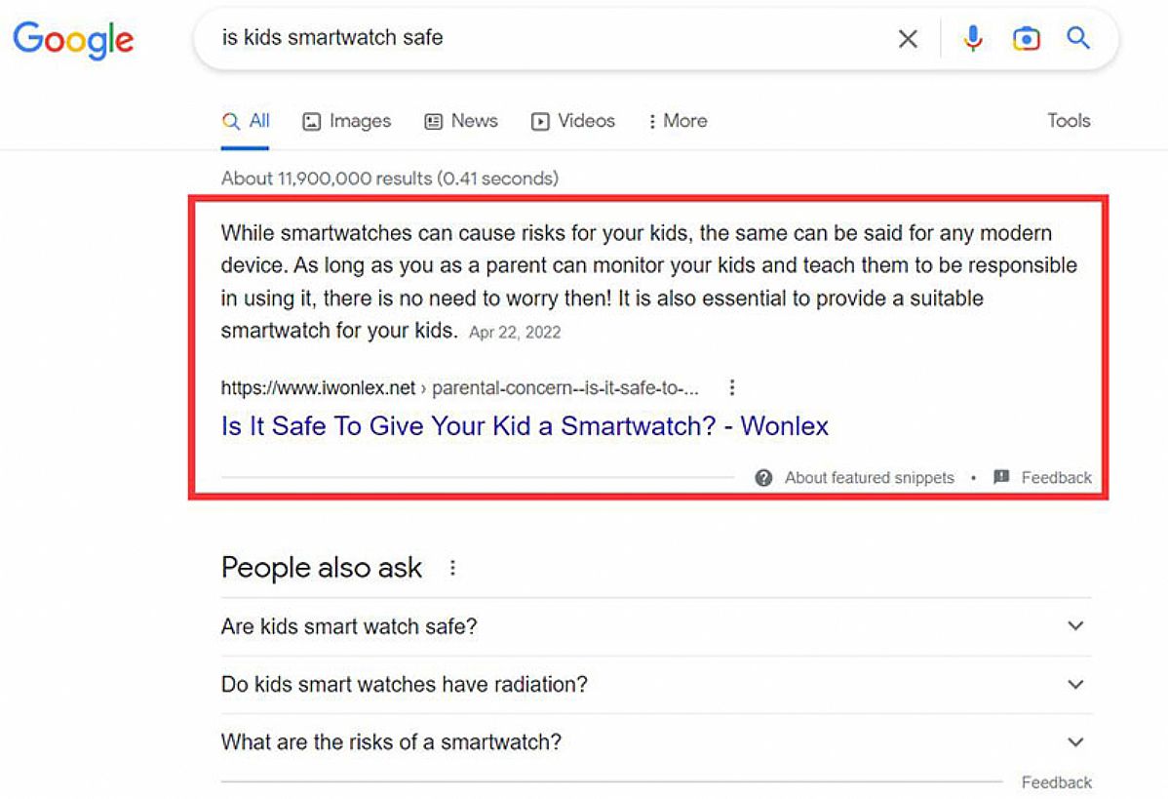Viewport: 1168px width, 799px height.
Task: Clear the search query with X
Action: pos(907,39)
